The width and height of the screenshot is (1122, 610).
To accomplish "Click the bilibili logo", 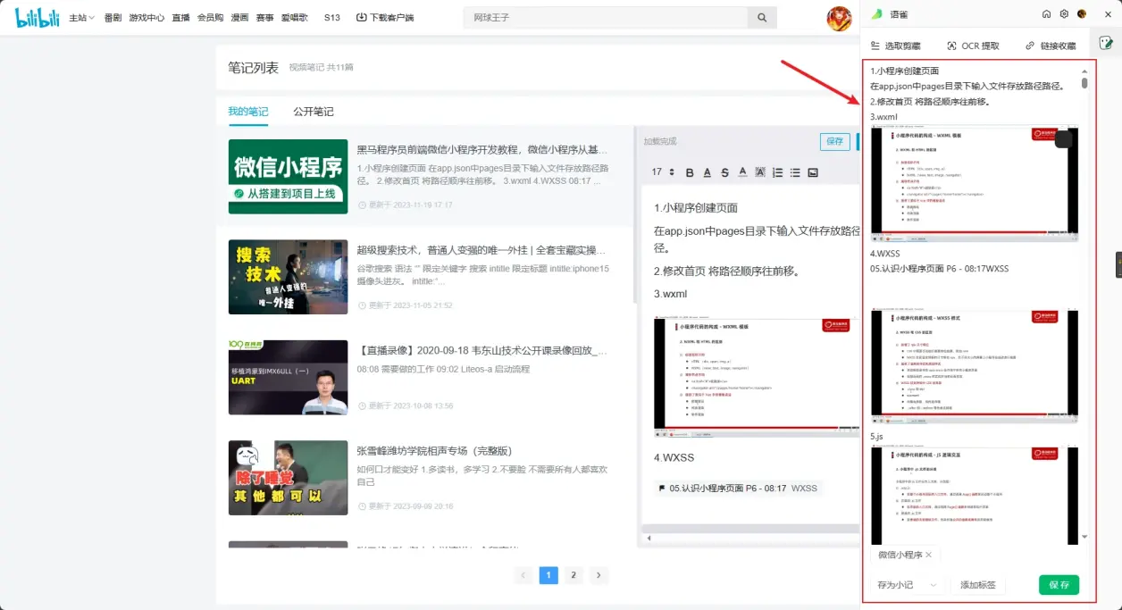I will (x=38, y=17).
